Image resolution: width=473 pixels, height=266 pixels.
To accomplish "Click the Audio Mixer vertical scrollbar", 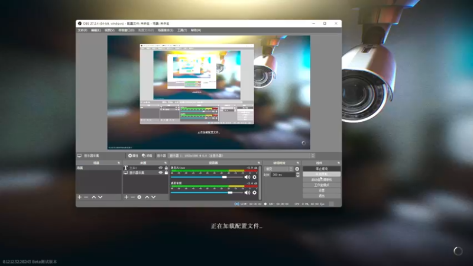I will point(260,183).
